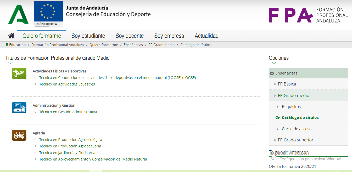This screenshot has height=172, width=352.
Task: Click Enseñanzas in the breadcrumb trail
Action: coord(133,45)
